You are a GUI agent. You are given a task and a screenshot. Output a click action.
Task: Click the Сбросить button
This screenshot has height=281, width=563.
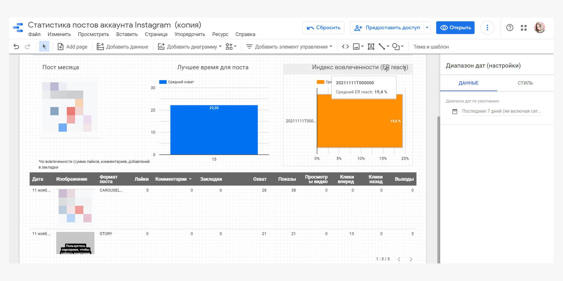pos(323,28)
